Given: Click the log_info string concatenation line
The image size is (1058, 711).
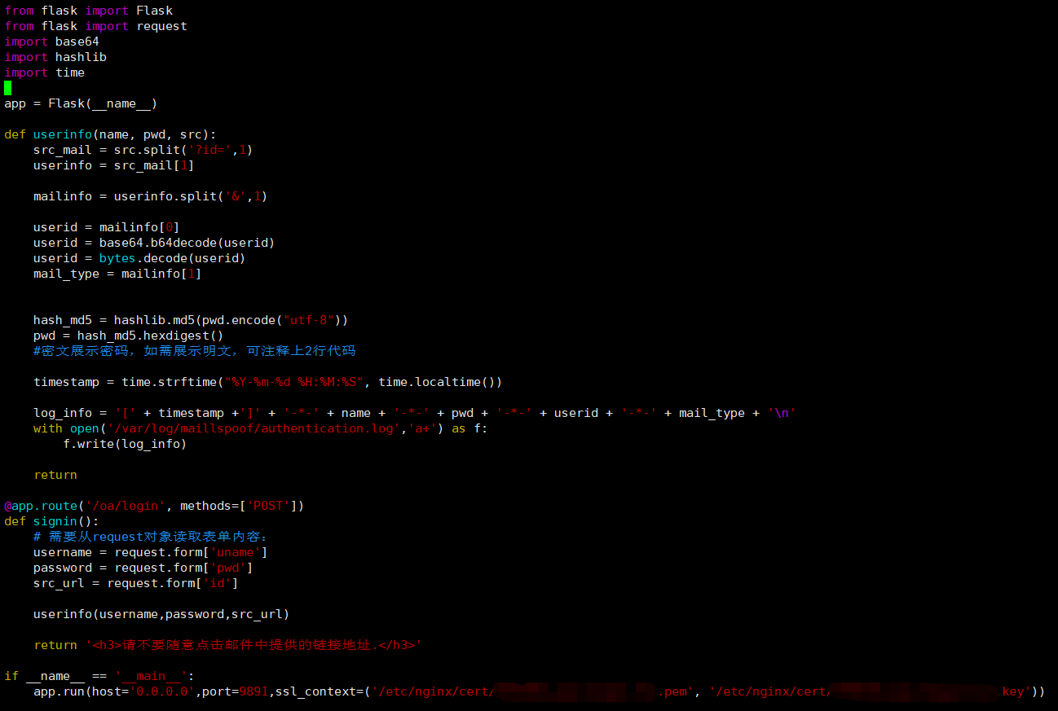Looking at the screenshot, I should tap(415, 413).
